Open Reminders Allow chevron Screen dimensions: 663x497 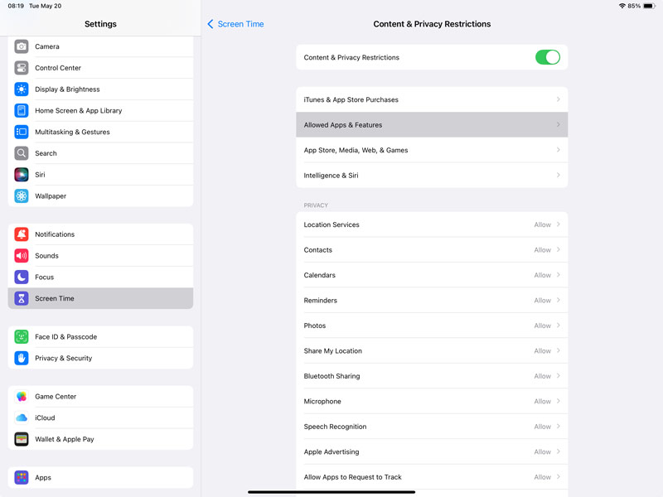coord(558,300)
